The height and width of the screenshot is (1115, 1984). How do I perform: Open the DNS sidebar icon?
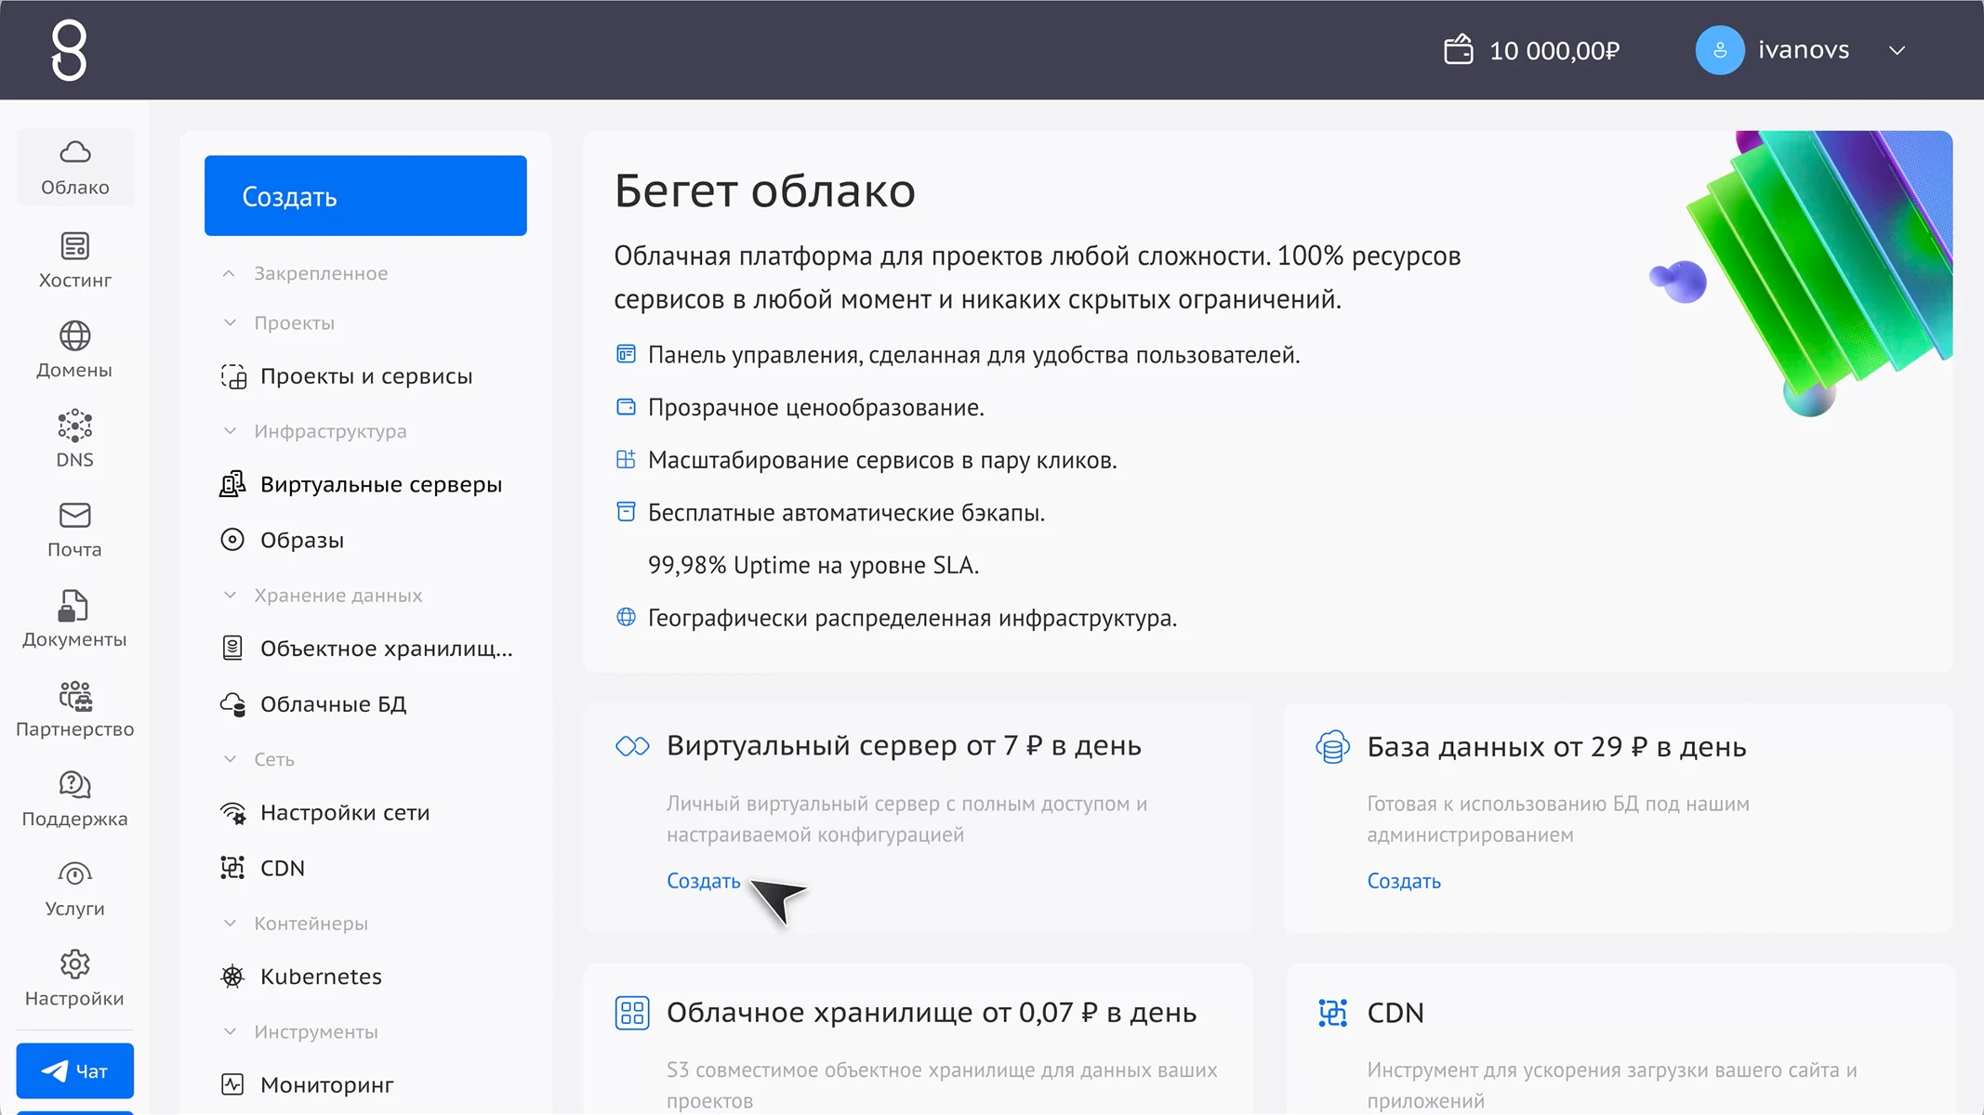pos(74,426)
